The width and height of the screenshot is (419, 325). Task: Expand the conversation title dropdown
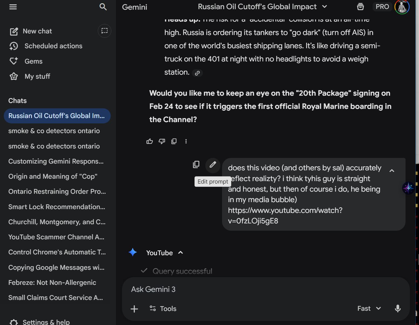(325, 7)
